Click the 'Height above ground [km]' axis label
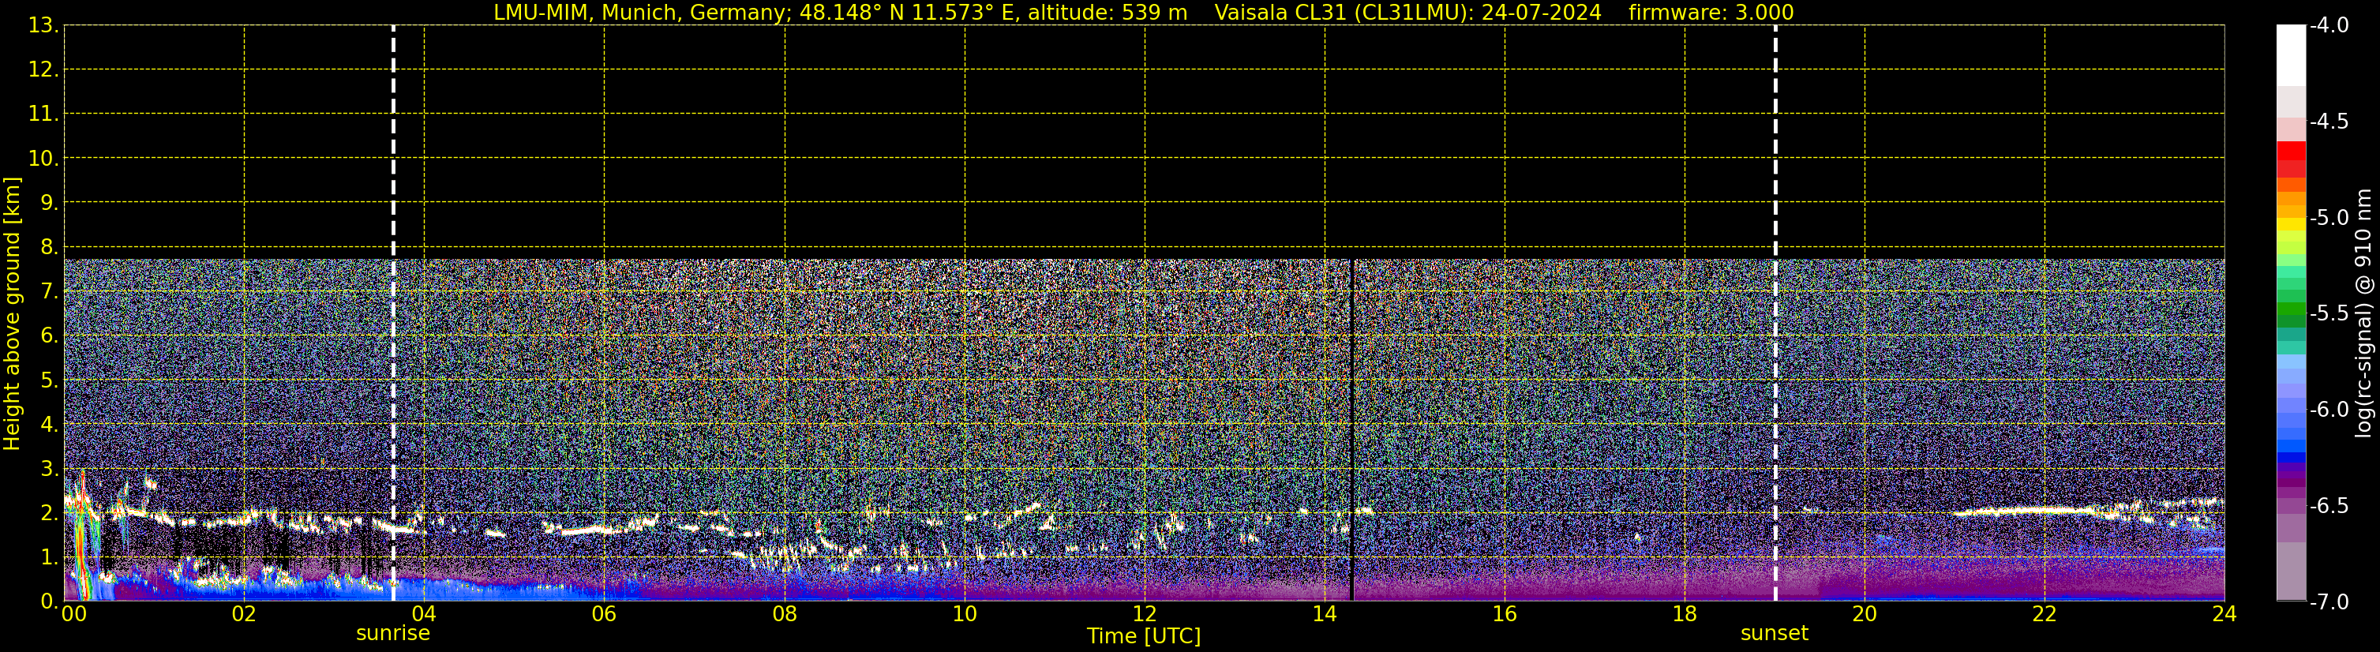 (11, 314)
